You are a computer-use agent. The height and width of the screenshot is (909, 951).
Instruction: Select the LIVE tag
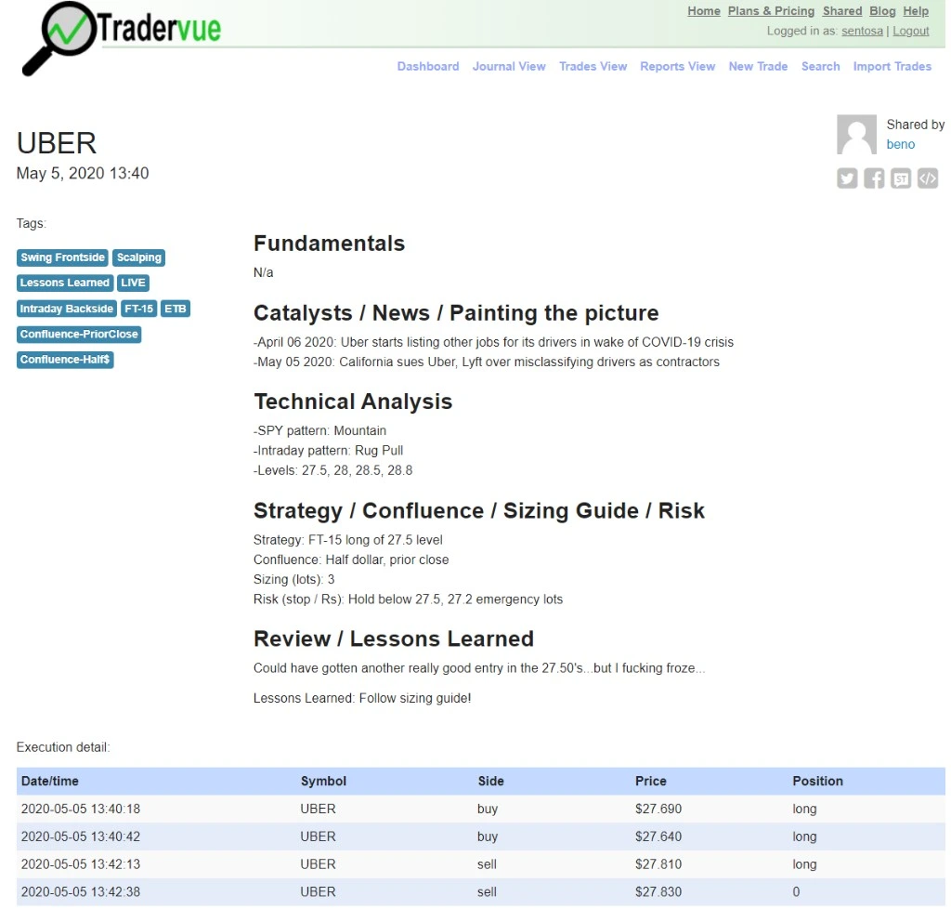point(133,283)
